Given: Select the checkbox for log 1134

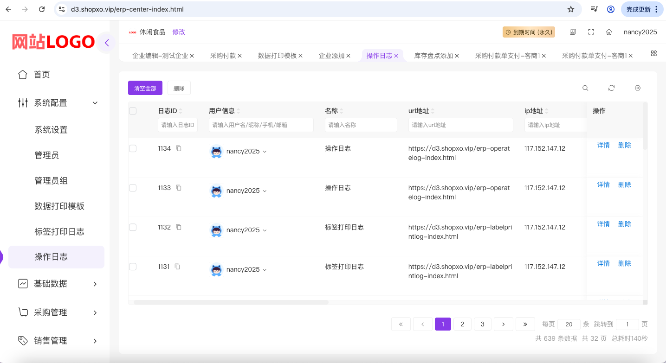Looking at the screenshot, I should tap(133, 148).
